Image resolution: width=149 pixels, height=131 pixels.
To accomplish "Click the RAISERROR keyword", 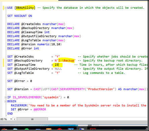I will [x=19, y=105].
